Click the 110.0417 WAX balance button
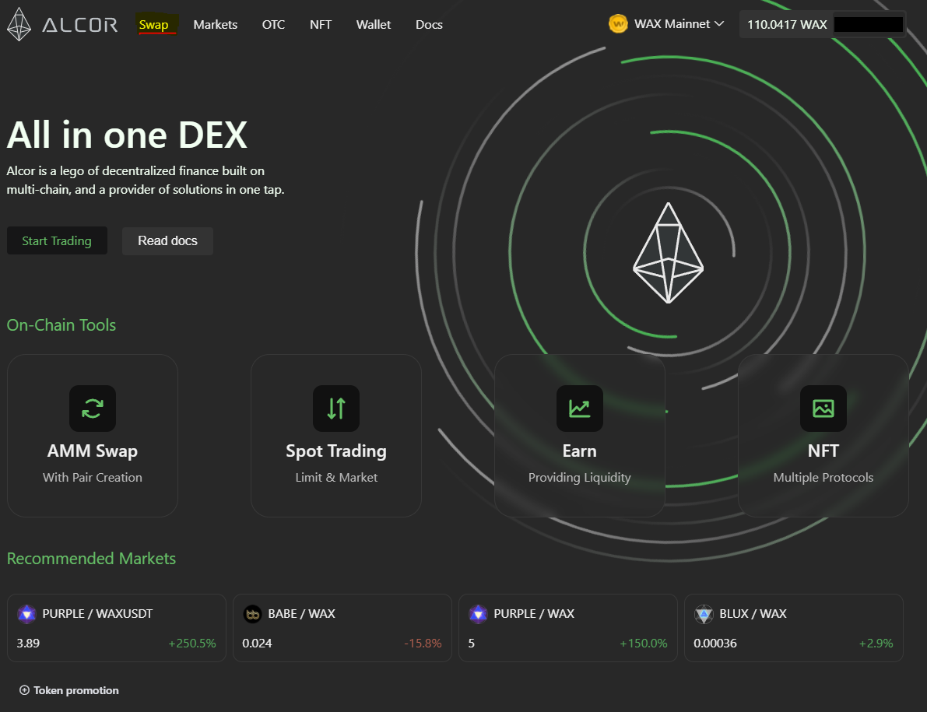 click(x=787, y=24)
